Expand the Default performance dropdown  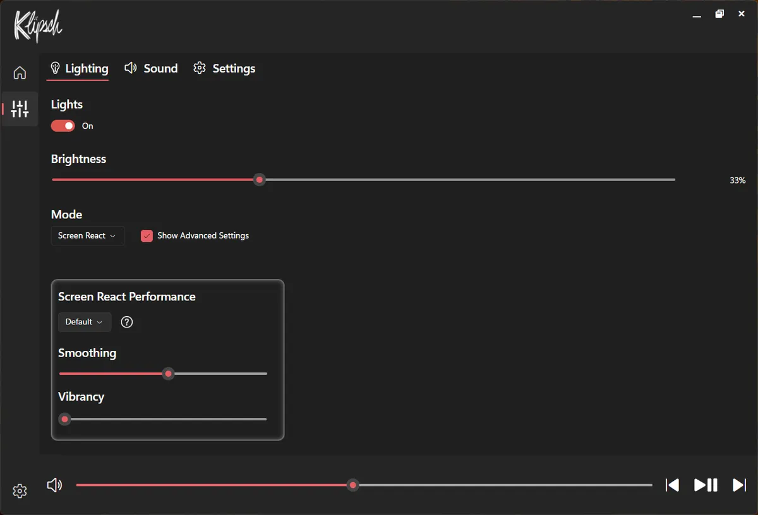pos(85,322)
